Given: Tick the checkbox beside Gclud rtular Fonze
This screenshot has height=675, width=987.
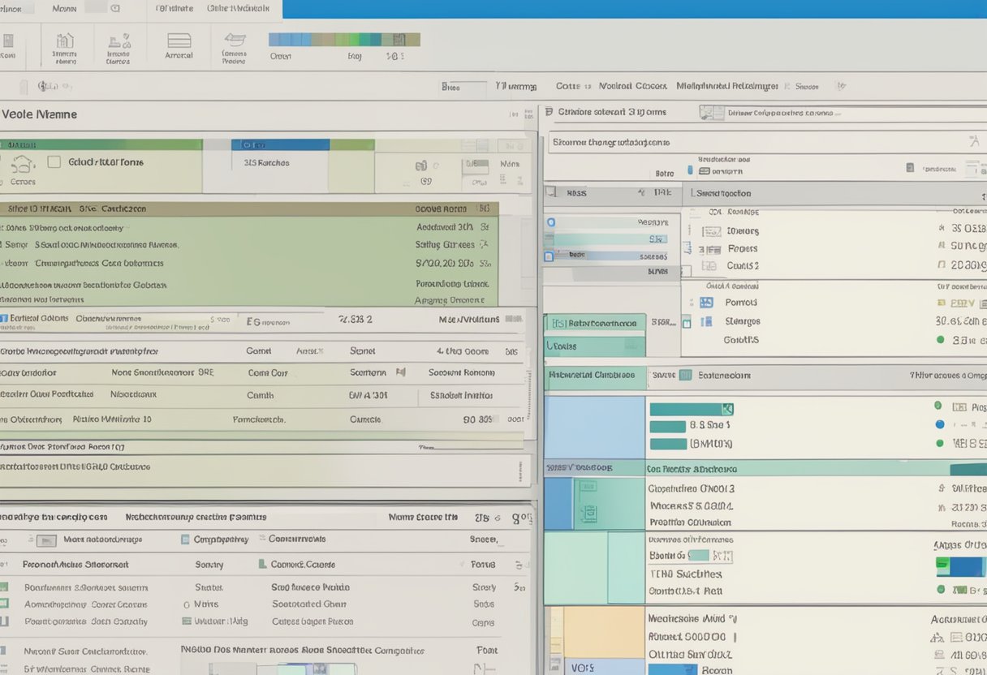Looking at the screenshot, I should click(54, 162).
